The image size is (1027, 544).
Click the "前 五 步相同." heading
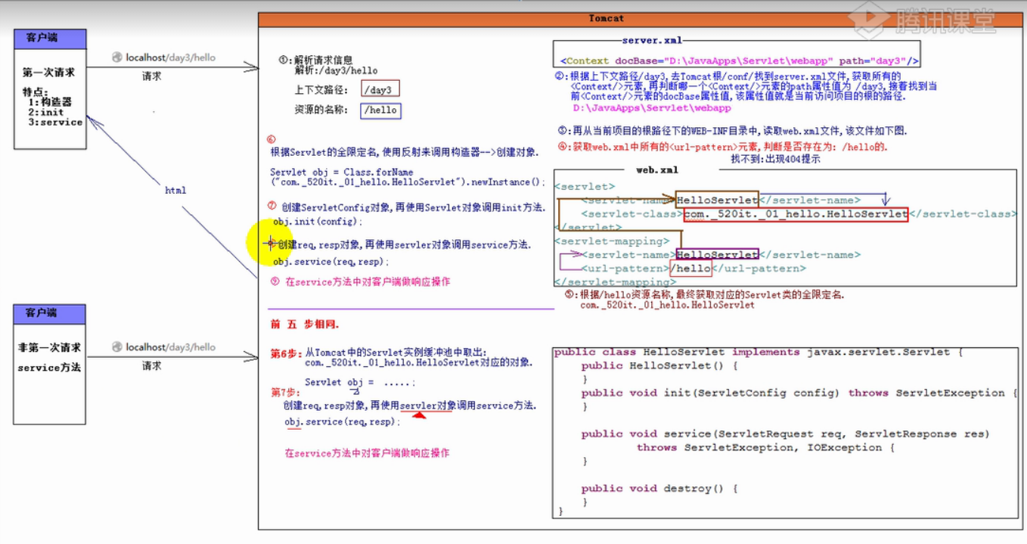pos(305,325)
